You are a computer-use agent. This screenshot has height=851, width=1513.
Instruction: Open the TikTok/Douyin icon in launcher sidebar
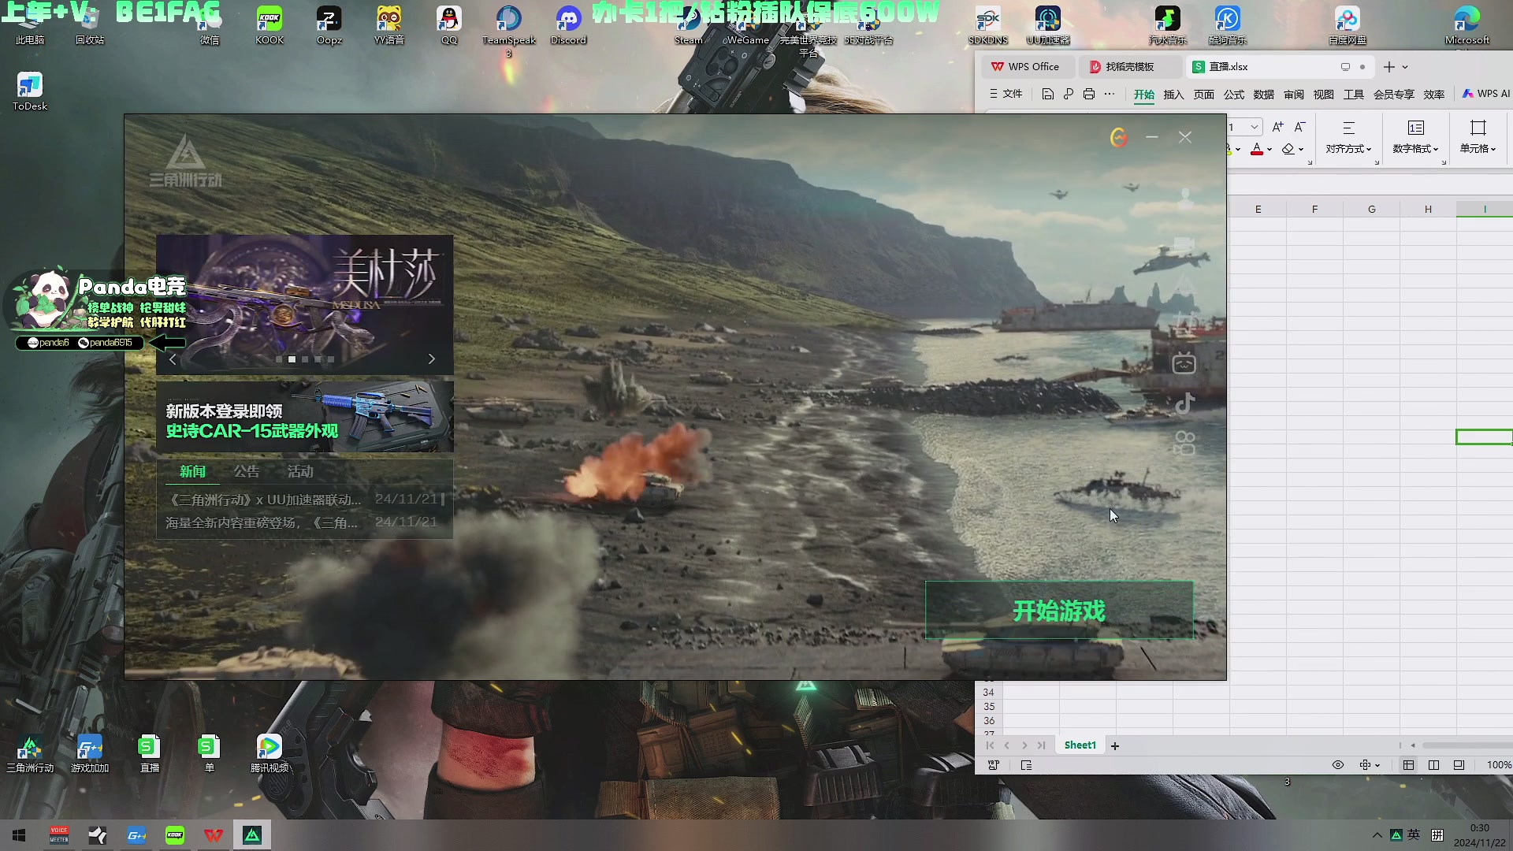[x=1184, y=404]
